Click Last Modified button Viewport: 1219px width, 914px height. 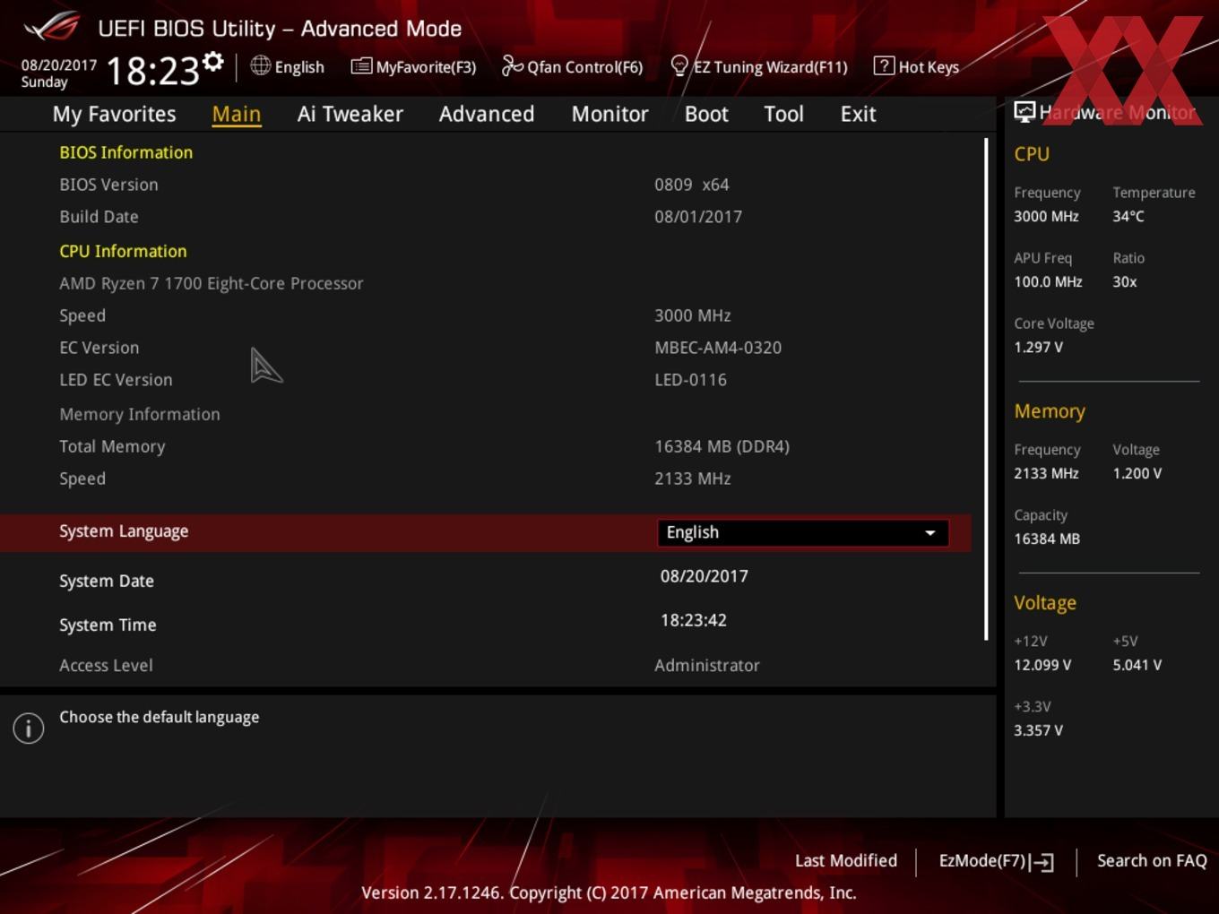846,860
